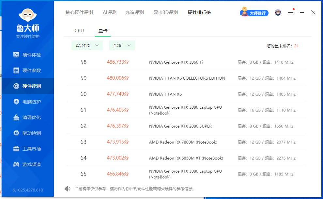Click score 486,733分
The width and height of the screenshot is (323, 199).
point(118,62)
